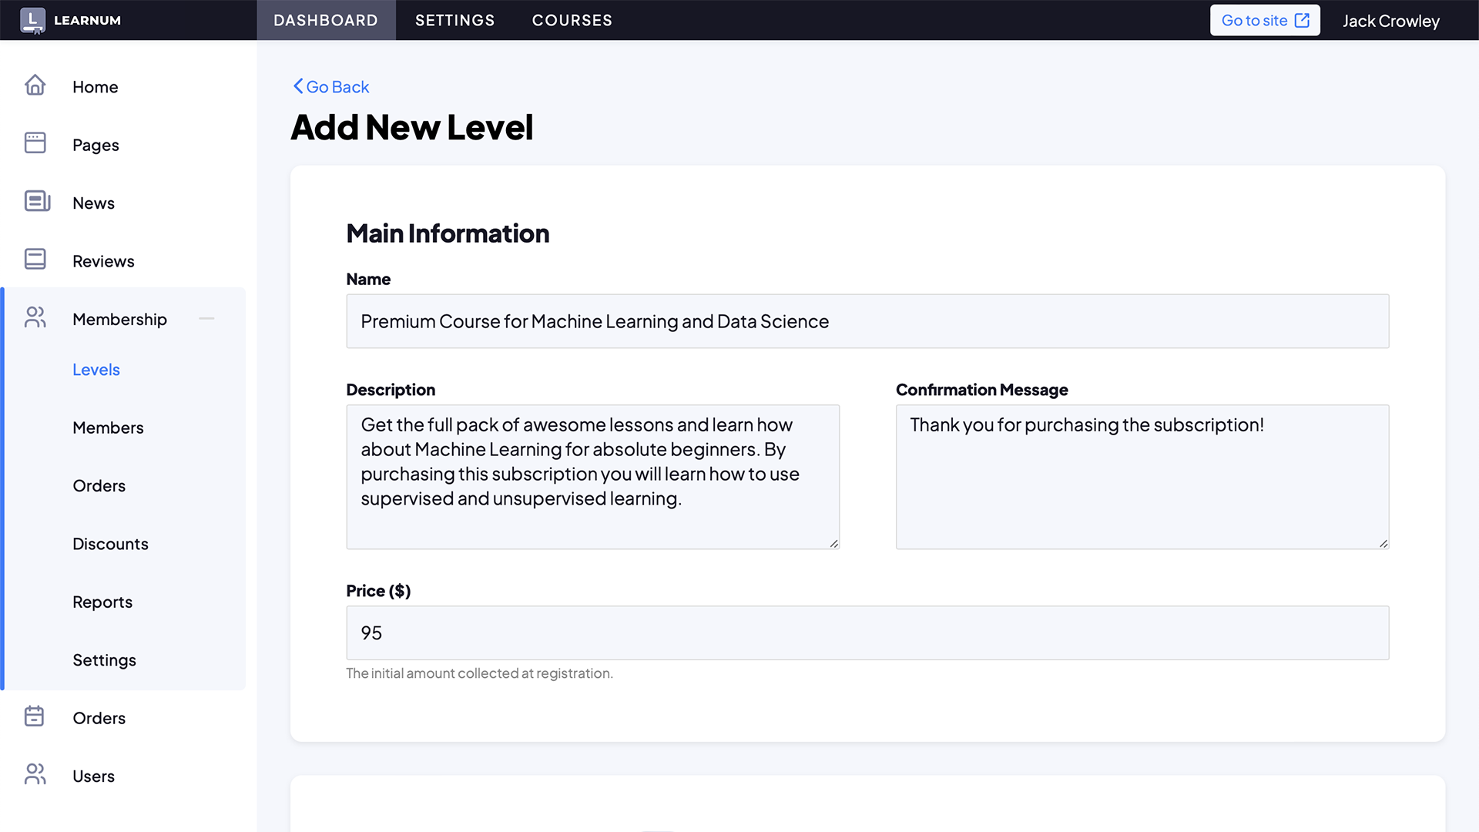Click the Price input showing 95
This screenshot has width=1479, height=832.
click(x=867, y=632)
